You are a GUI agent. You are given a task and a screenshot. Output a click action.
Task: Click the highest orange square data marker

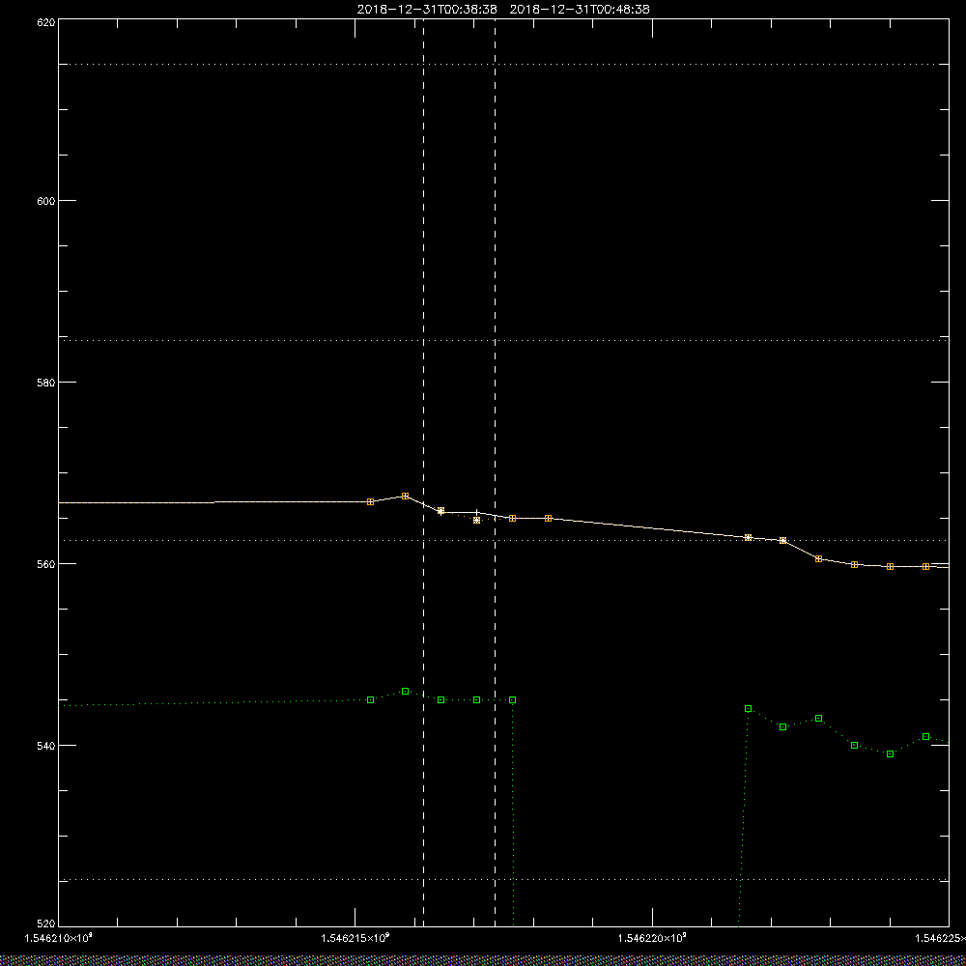pyautogui.click(x=405, y=496)
